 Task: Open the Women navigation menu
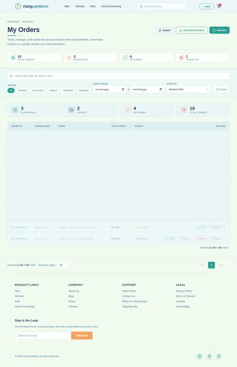coord(80,6)
